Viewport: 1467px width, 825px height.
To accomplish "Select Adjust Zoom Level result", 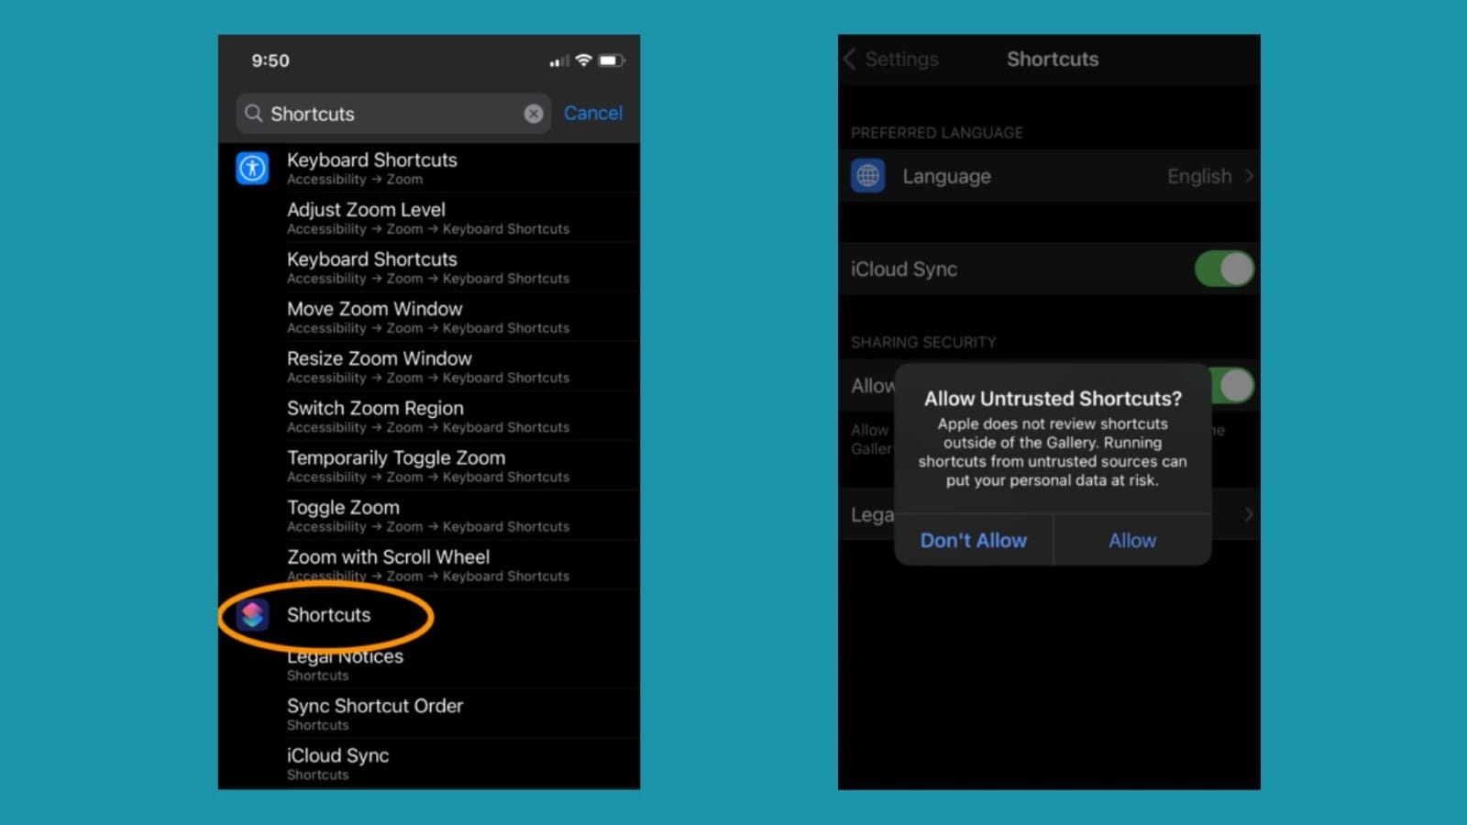I will [x=463, y=218].
